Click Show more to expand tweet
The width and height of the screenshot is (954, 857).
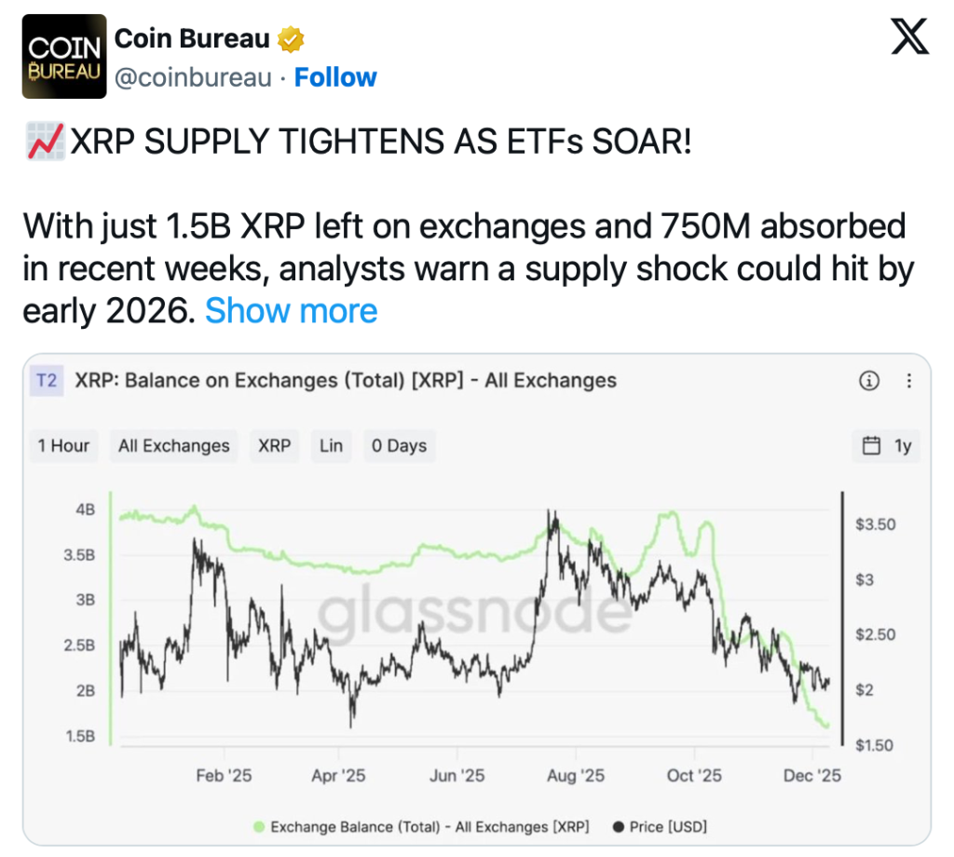pyautogui.click(x=291, y=310)
